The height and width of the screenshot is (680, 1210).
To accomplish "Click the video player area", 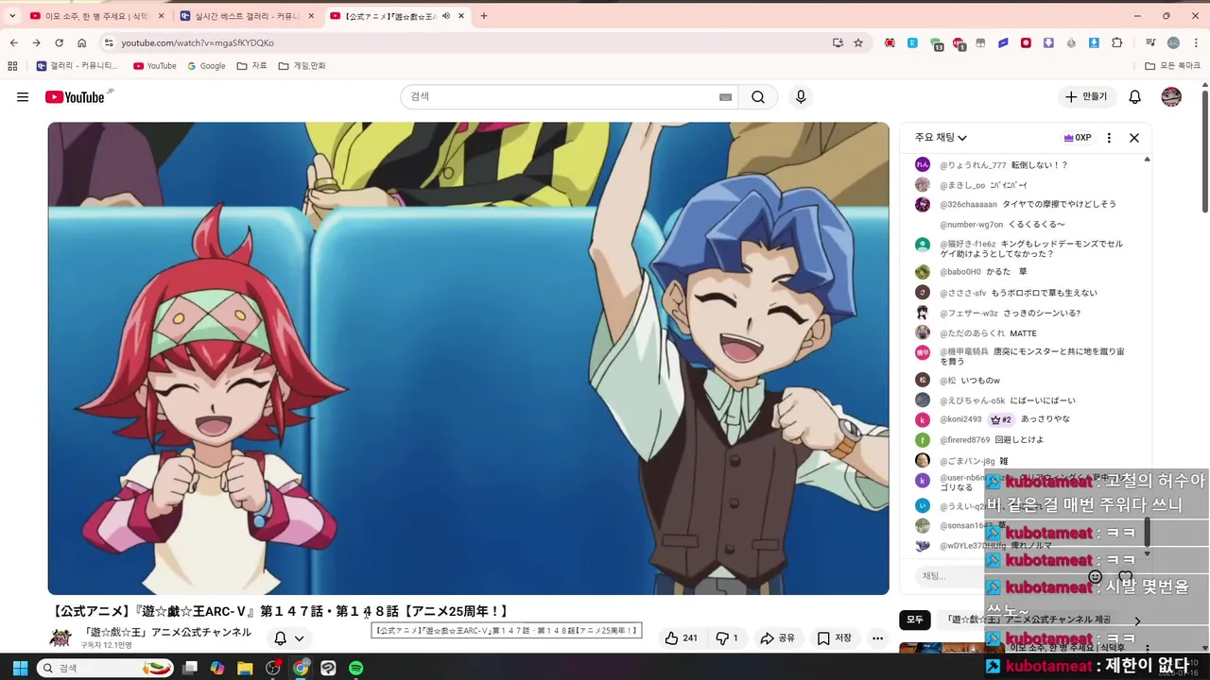I will tap(468, 358).
